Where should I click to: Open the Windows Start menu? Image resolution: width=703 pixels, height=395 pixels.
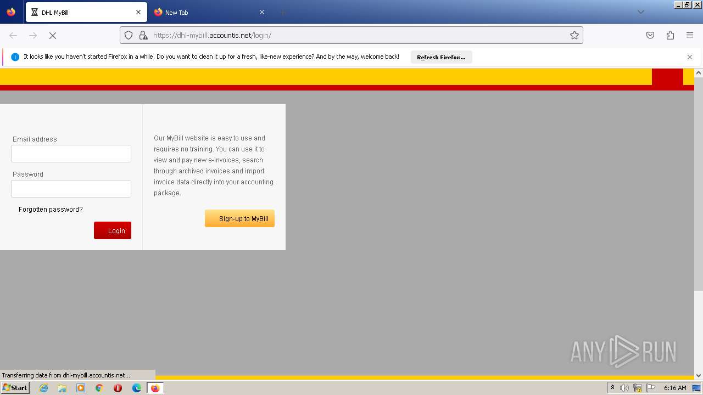tap(15, 388)
